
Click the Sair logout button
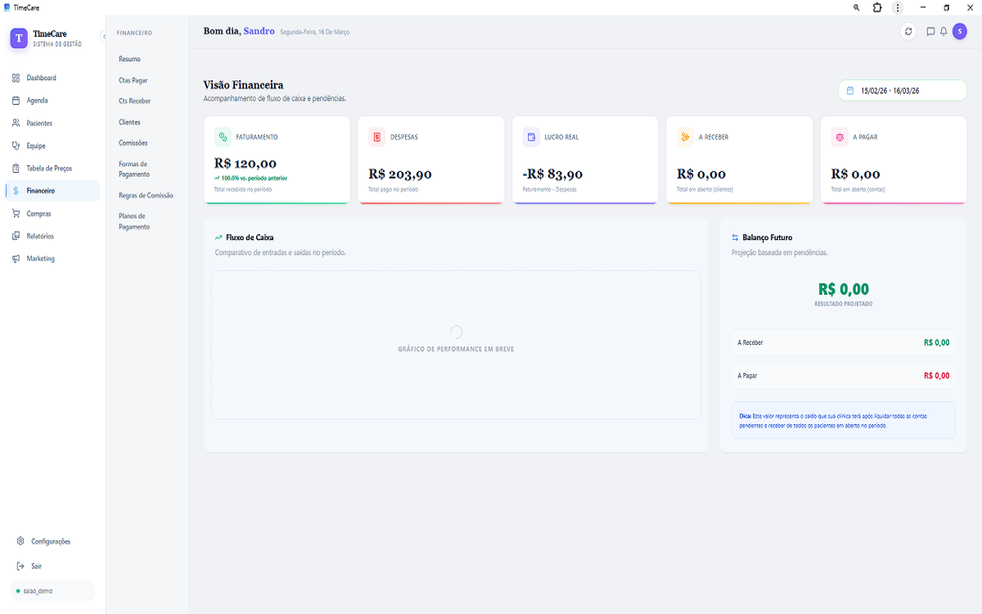pos(36,567)
